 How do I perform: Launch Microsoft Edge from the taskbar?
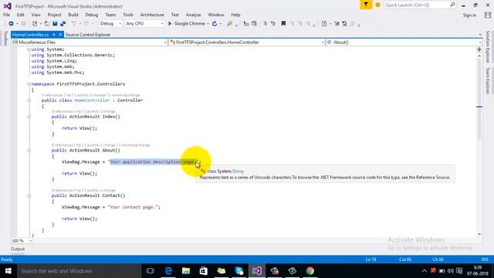(x=168, y=271)
